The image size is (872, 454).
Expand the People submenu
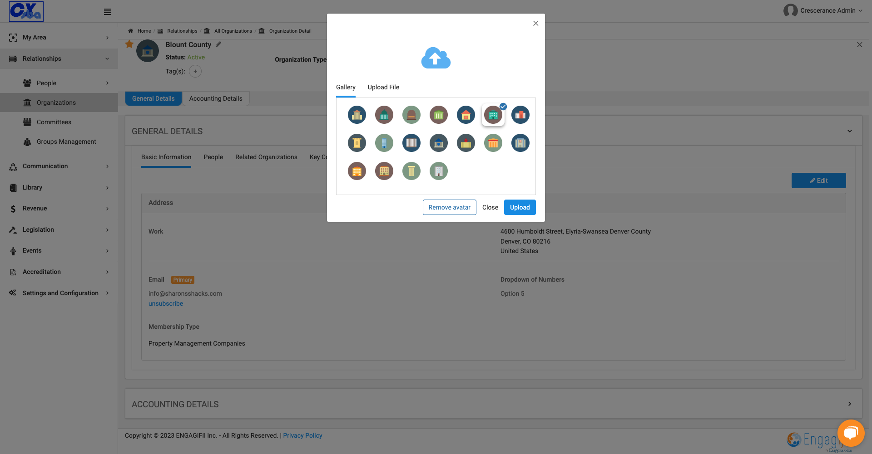pos(59,83)
